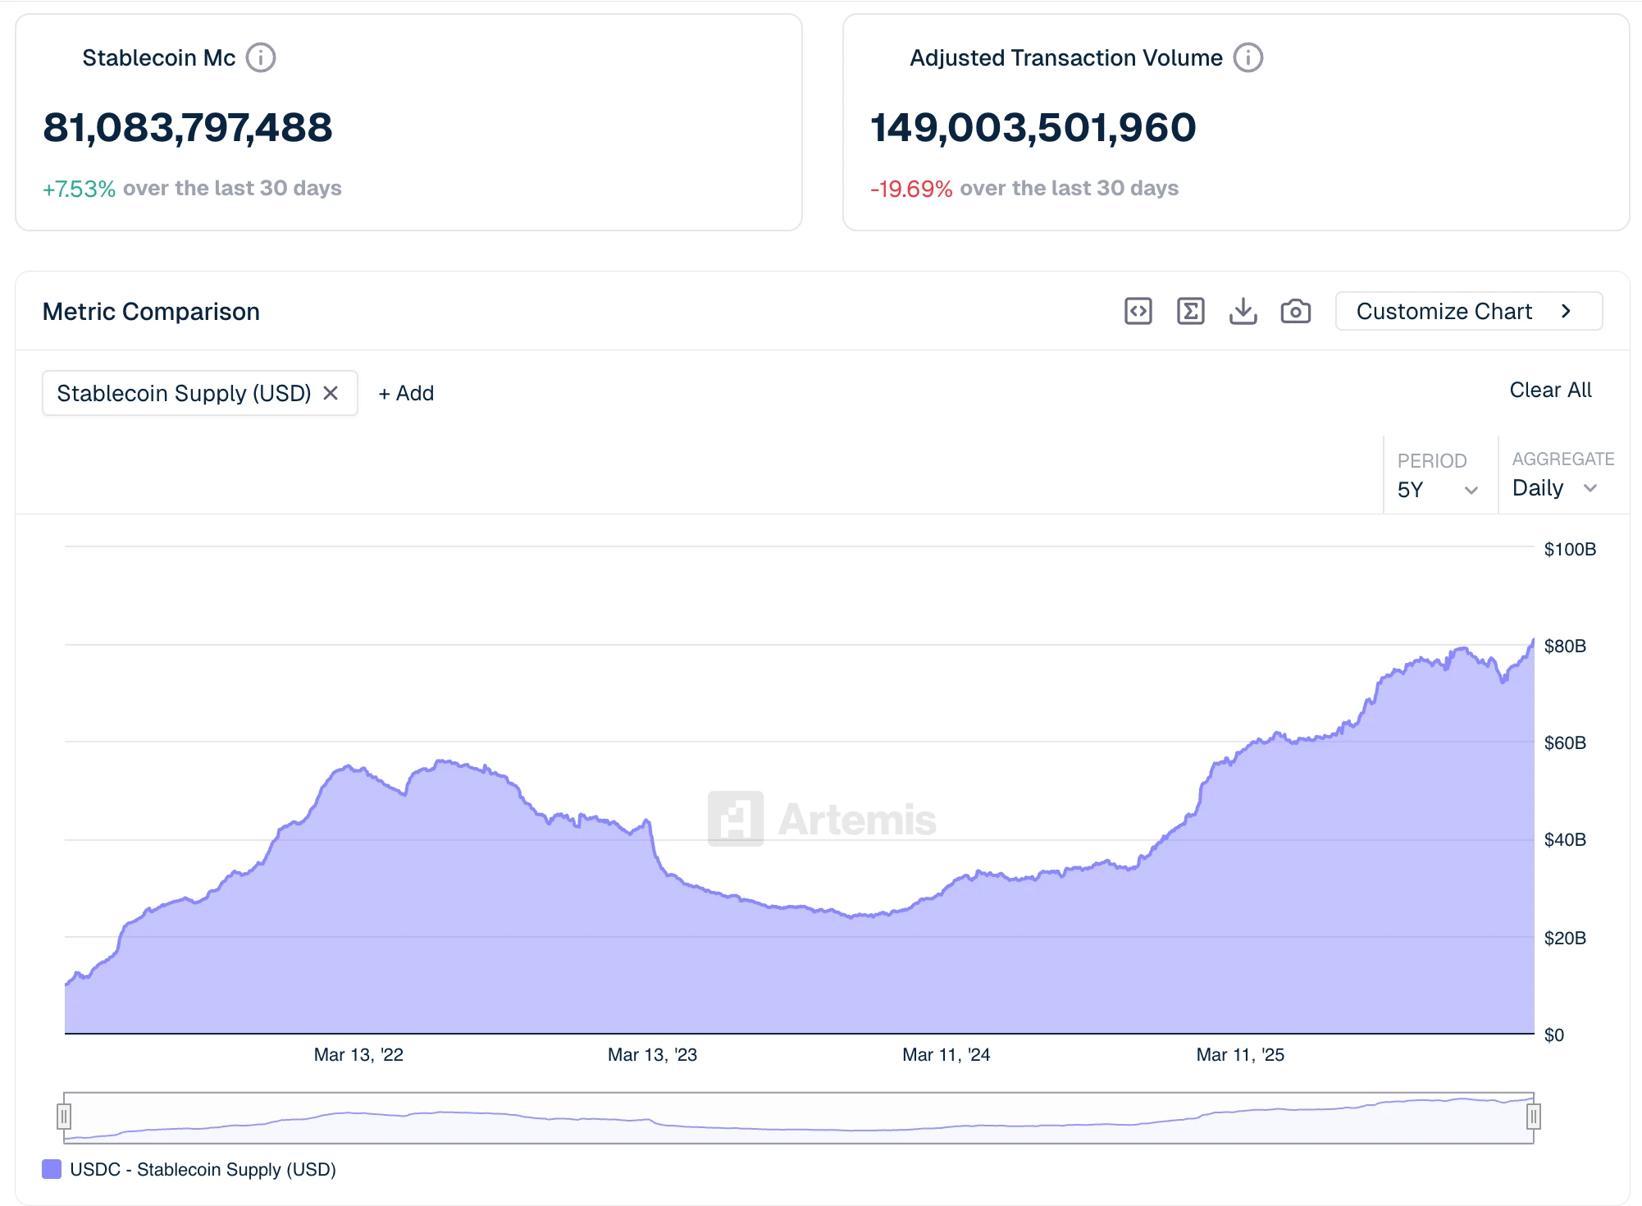The height and width of the screenshot is (1206, 1642).
Task: Toggle the USDC Stablecoin Supply legend entry
Action: [x=189, y=1169]
